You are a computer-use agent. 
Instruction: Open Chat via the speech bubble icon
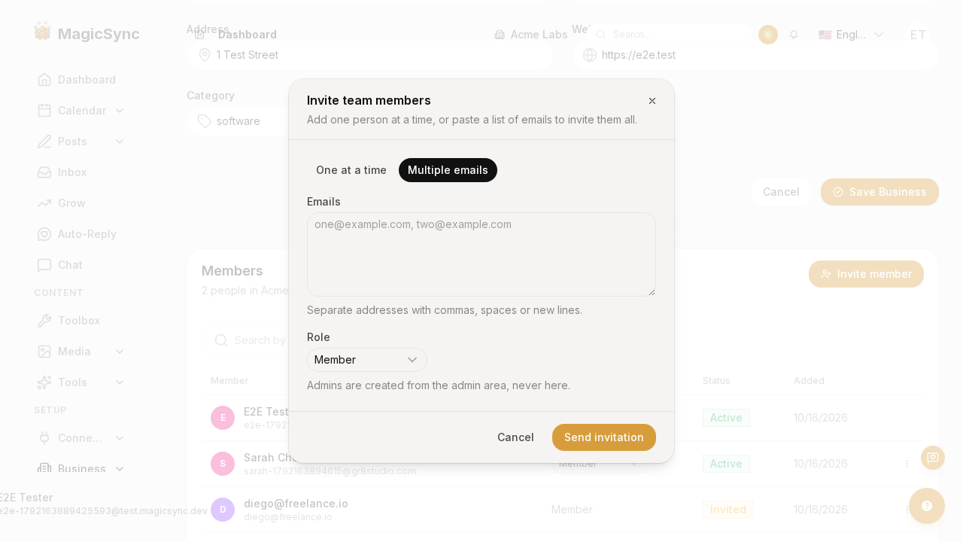tap(44, 265)
